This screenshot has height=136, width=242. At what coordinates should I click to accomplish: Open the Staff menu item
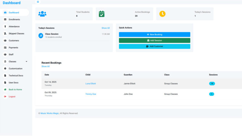[11, 54]
